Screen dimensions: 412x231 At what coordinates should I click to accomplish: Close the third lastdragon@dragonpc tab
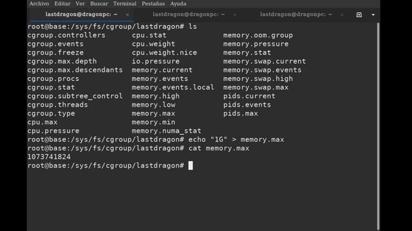[342, 15]
